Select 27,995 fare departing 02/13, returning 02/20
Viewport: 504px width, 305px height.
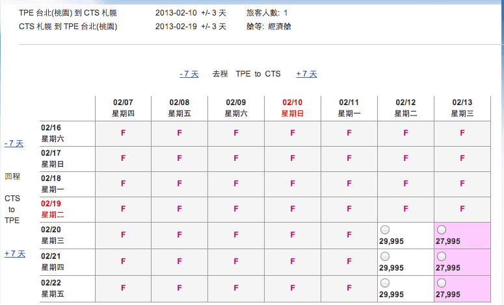[442, 230]
